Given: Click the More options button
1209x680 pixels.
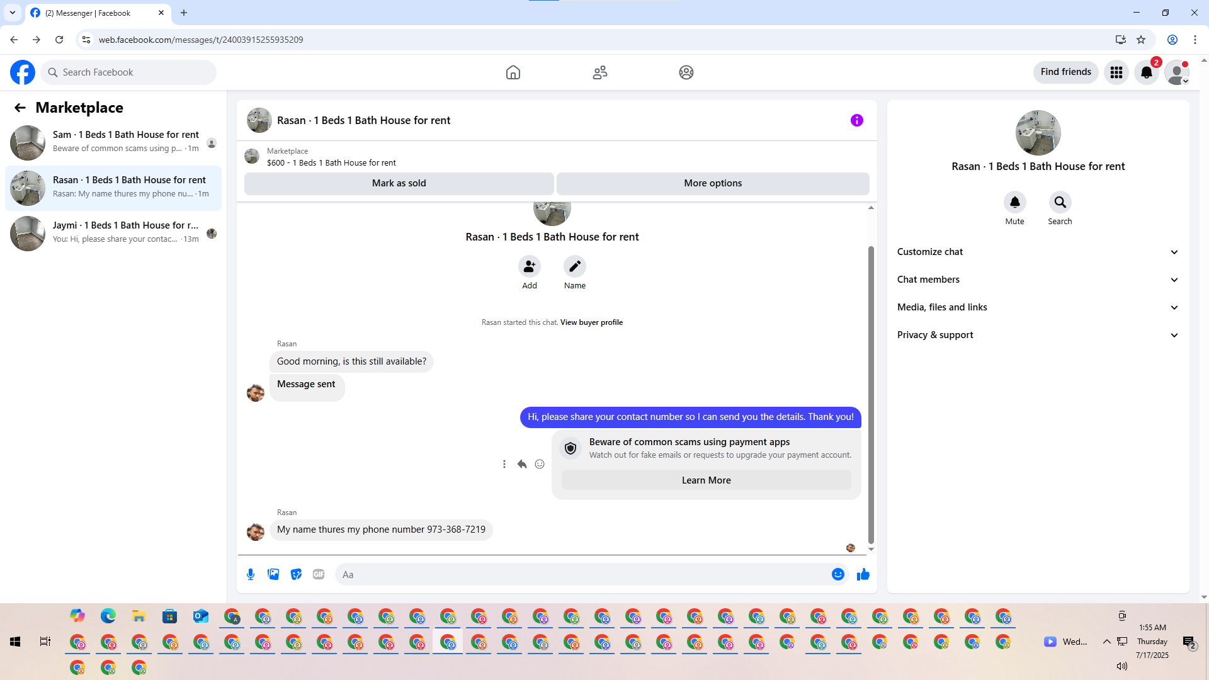Looking at the screenshot, I should tap(713, 183).
